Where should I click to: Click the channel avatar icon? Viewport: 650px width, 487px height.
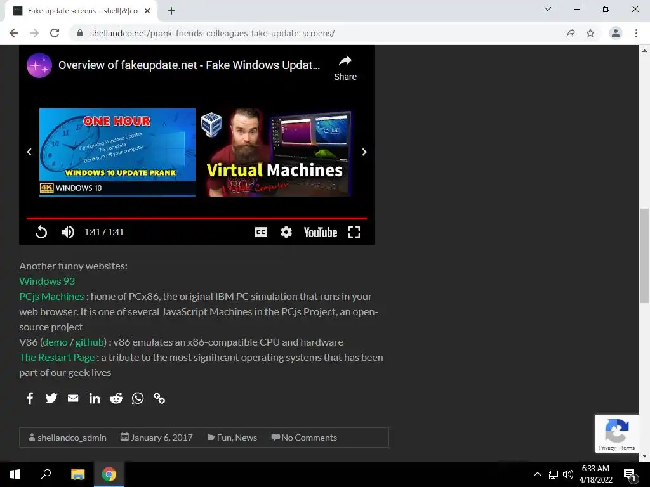39,65
